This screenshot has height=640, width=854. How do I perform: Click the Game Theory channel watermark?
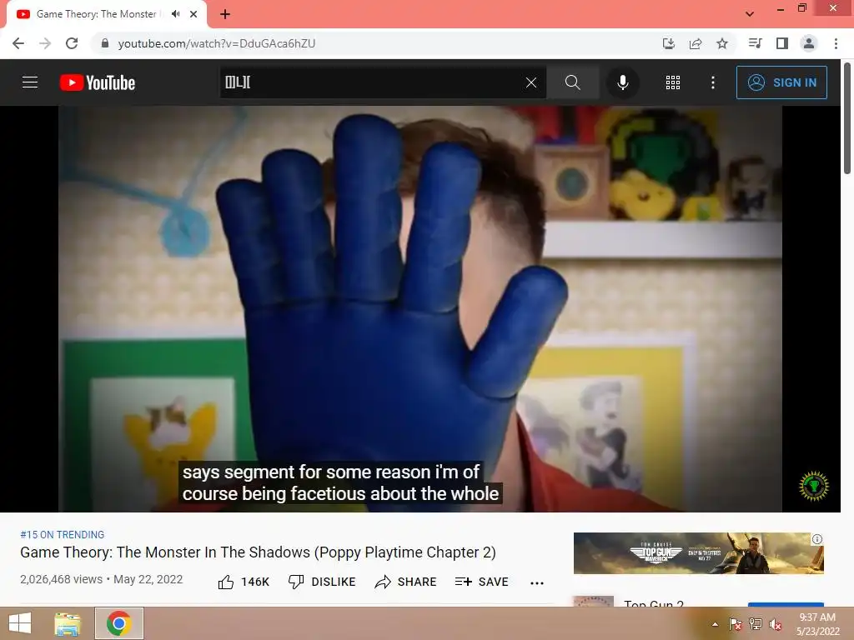(x=814, y=486)
